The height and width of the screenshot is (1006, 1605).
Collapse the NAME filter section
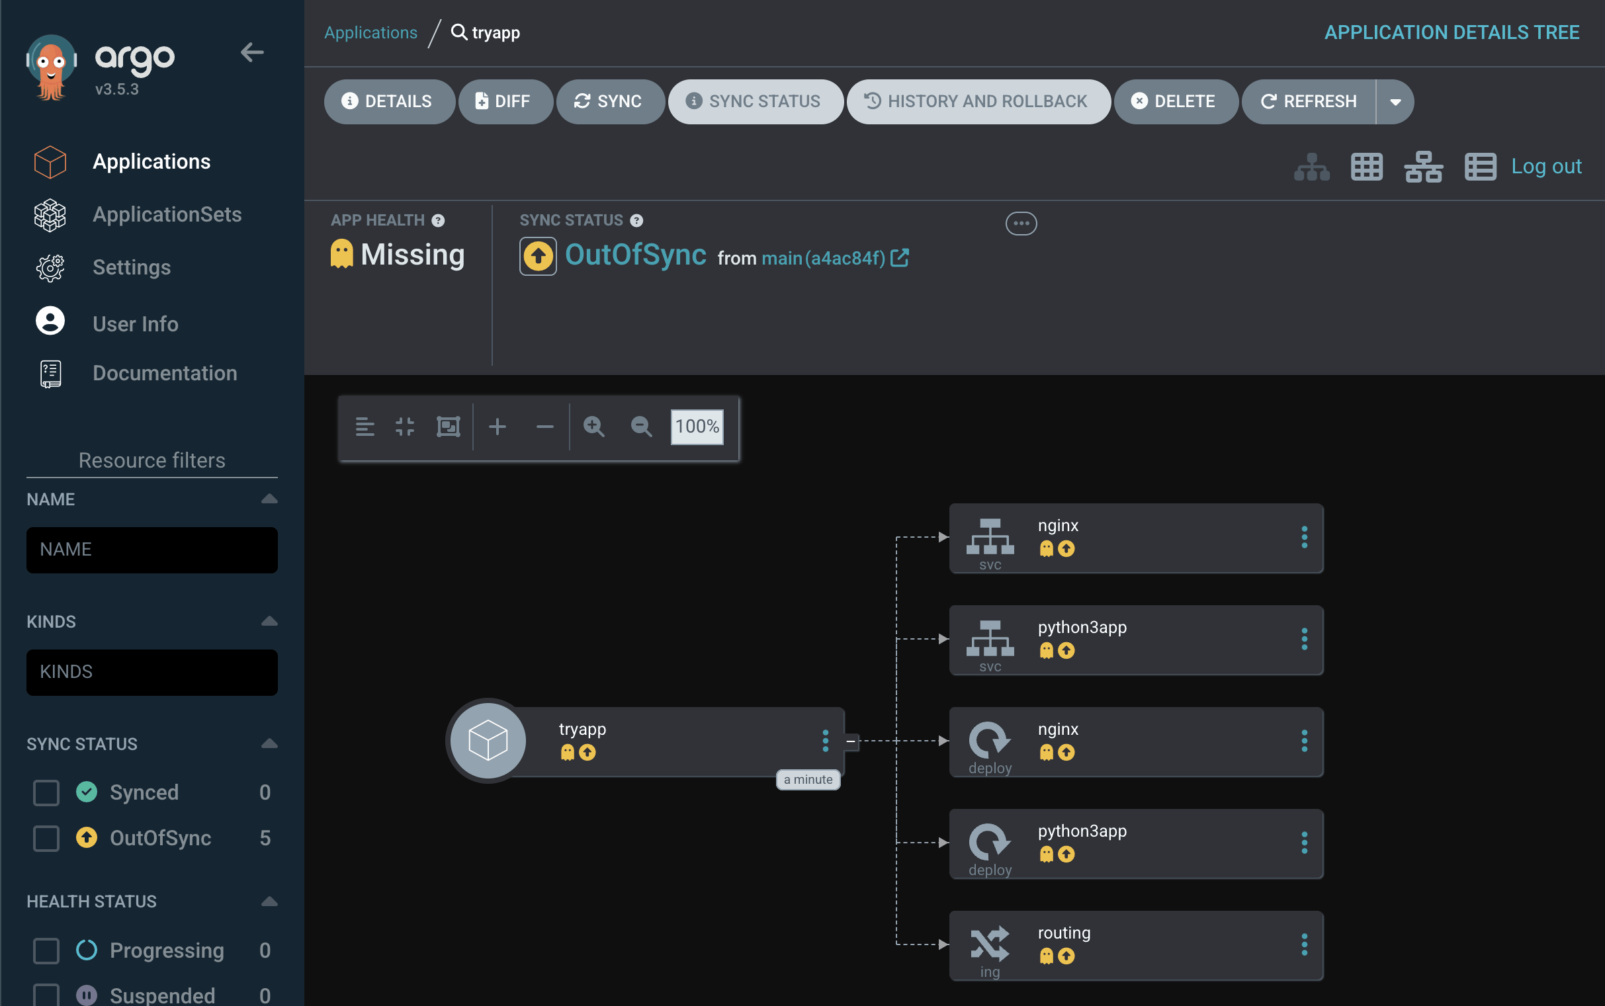pos(269,499)
